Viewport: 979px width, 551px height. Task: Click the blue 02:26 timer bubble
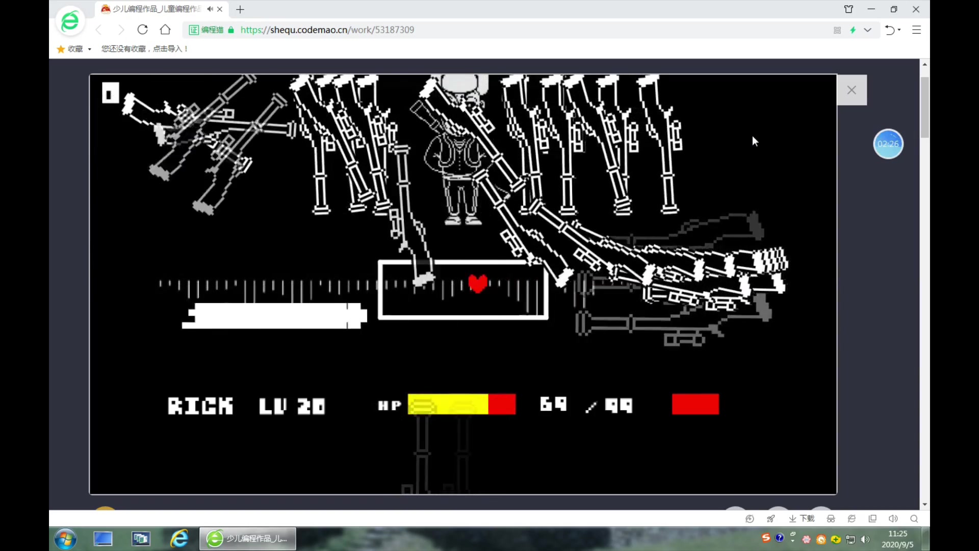point(888,144)
